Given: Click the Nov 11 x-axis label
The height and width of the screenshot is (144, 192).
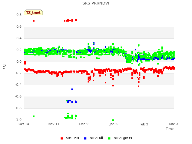Looking at the screenshot, I should point(54,124).
